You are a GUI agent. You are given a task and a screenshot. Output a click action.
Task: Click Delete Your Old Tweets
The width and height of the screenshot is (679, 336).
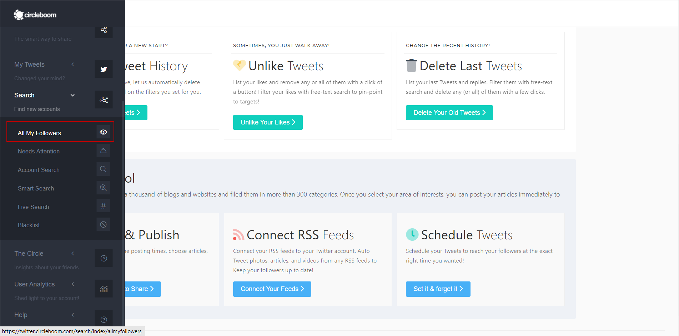[449, 113]
